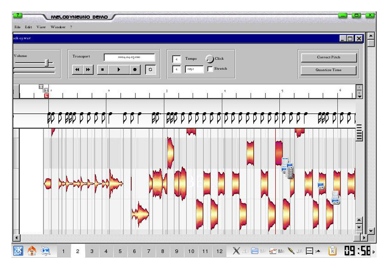Screen dimensions: 388x269
Task: Click the lower time signature field
Action: [x=176, y=69]
